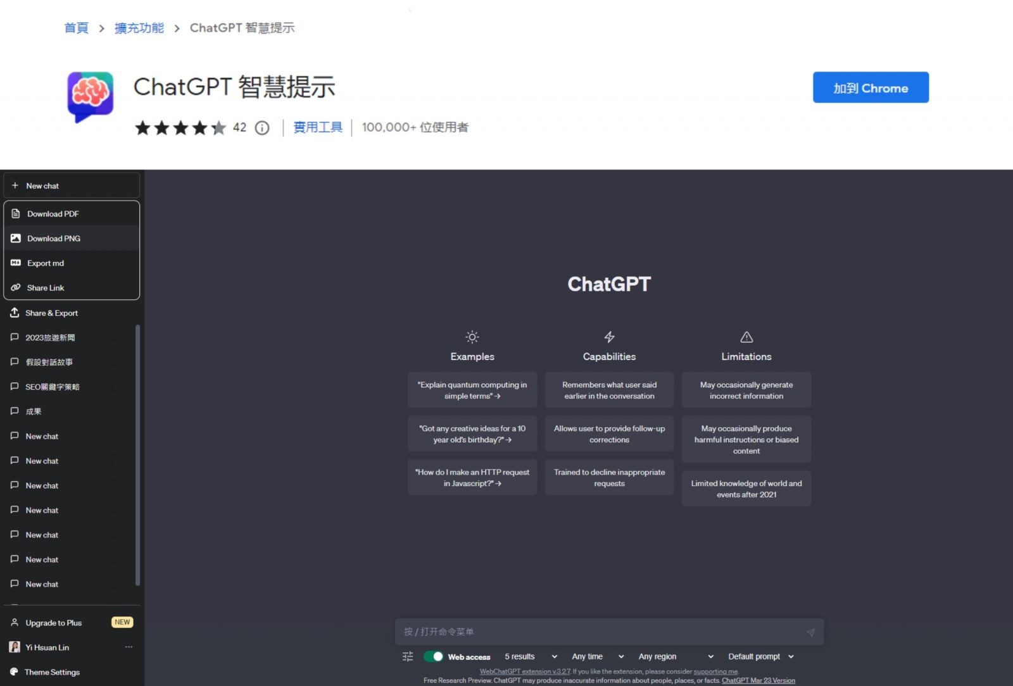Go to the 首頁 breadcrumb link
Viewport: 1013px width, 686px height.
[77, 28]
